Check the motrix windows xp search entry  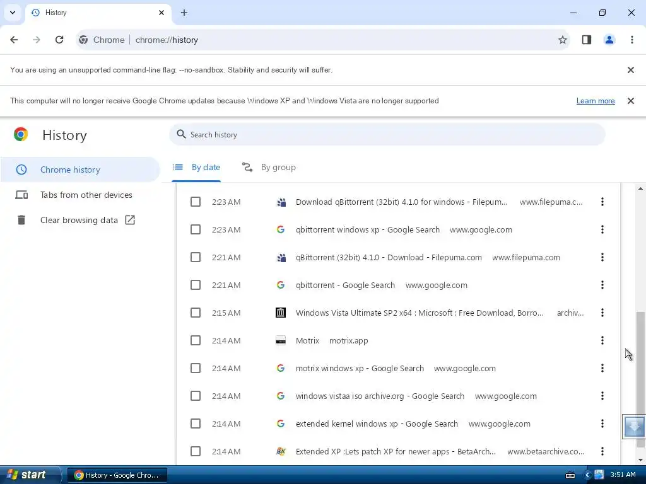click(x=196, y=368)
